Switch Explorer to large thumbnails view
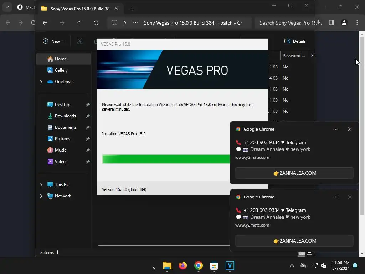Image resolution: width=365 pixels, height=274 pixels. (309, 254)
